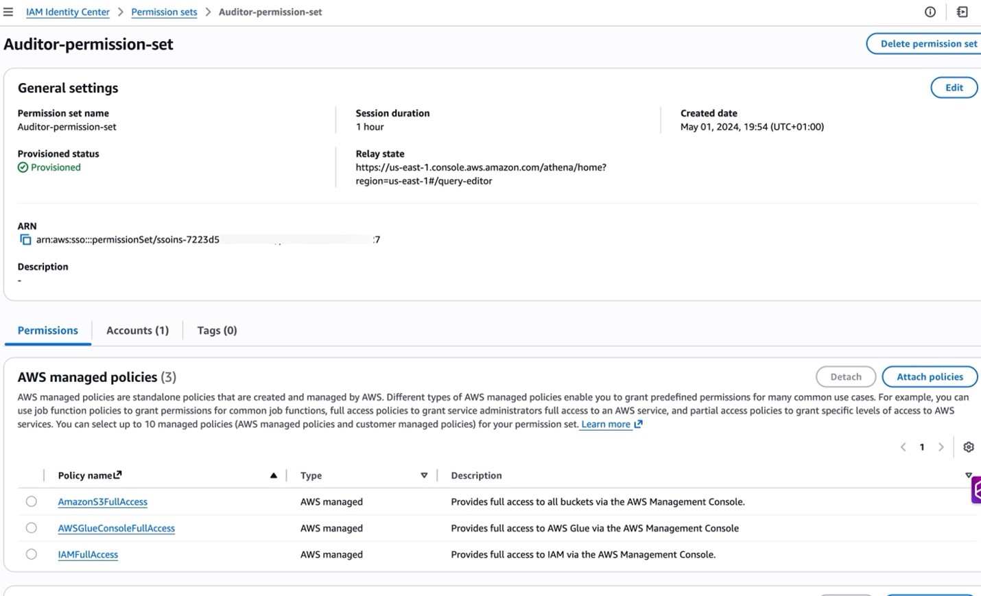Click the info panel icon
981x596 pixels.
point(930,12)
